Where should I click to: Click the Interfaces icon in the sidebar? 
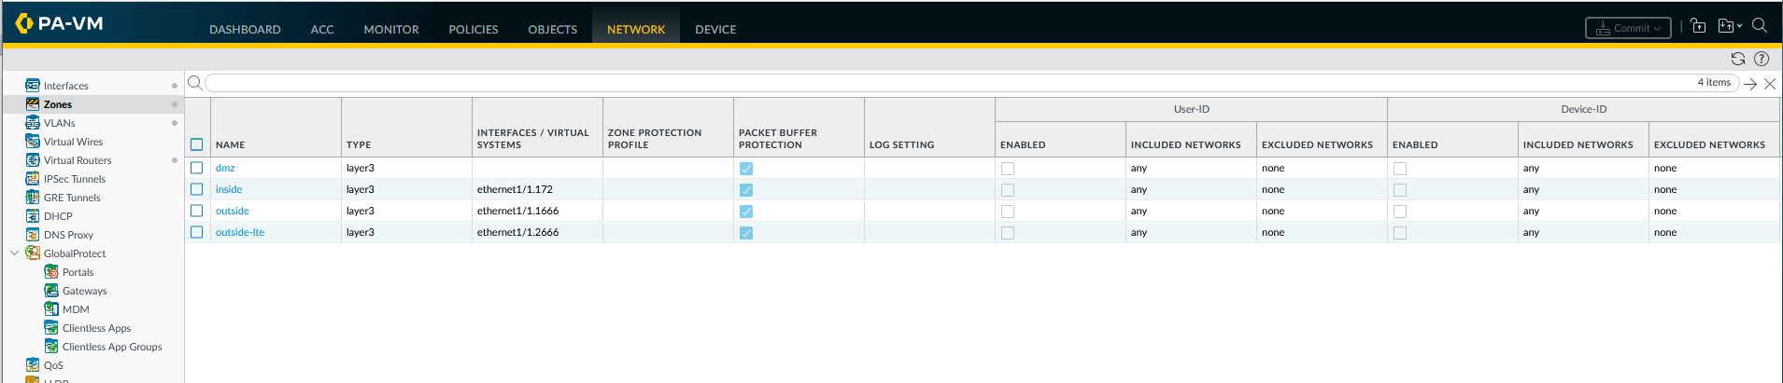[x=33, y=86]
